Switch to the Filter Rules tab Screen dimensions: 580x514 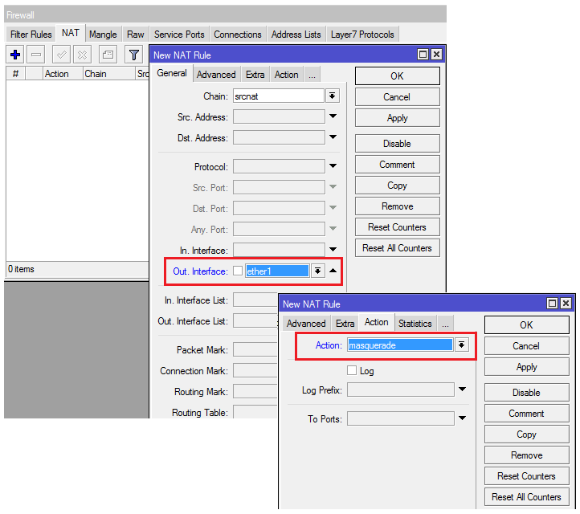tap(31, 35)
